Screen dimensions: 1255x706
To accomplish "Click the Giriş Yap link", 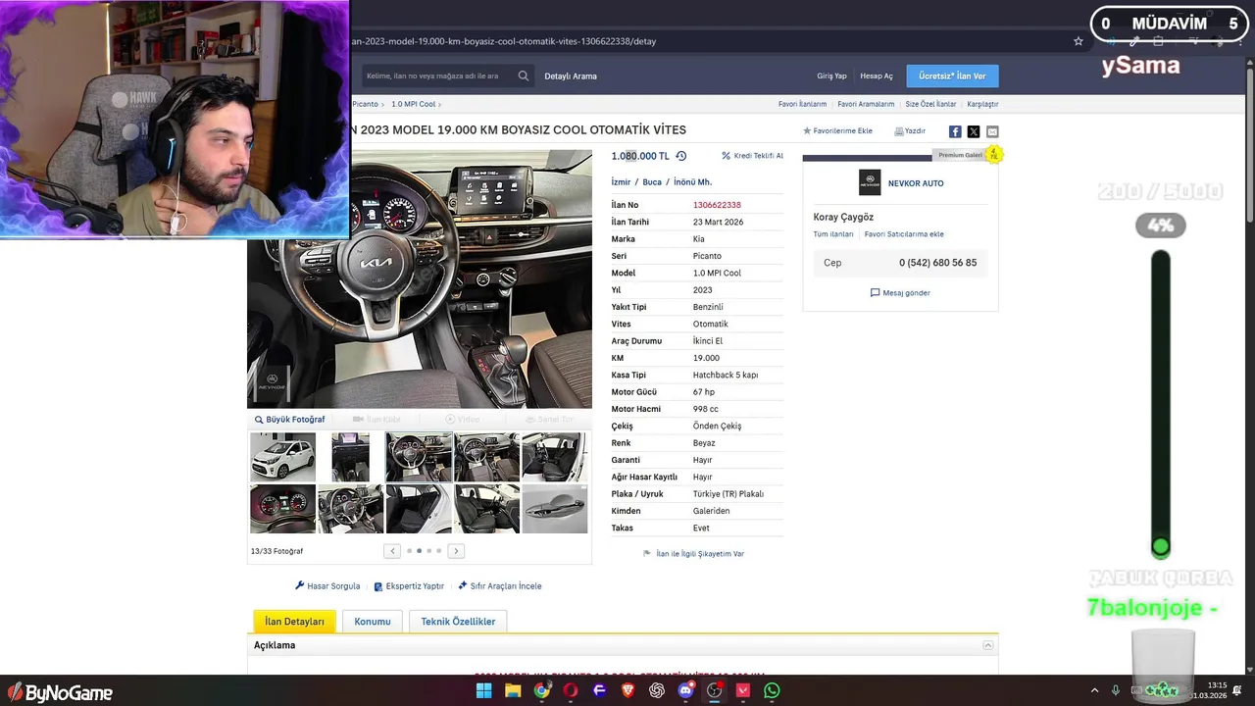I will [831, 76].
